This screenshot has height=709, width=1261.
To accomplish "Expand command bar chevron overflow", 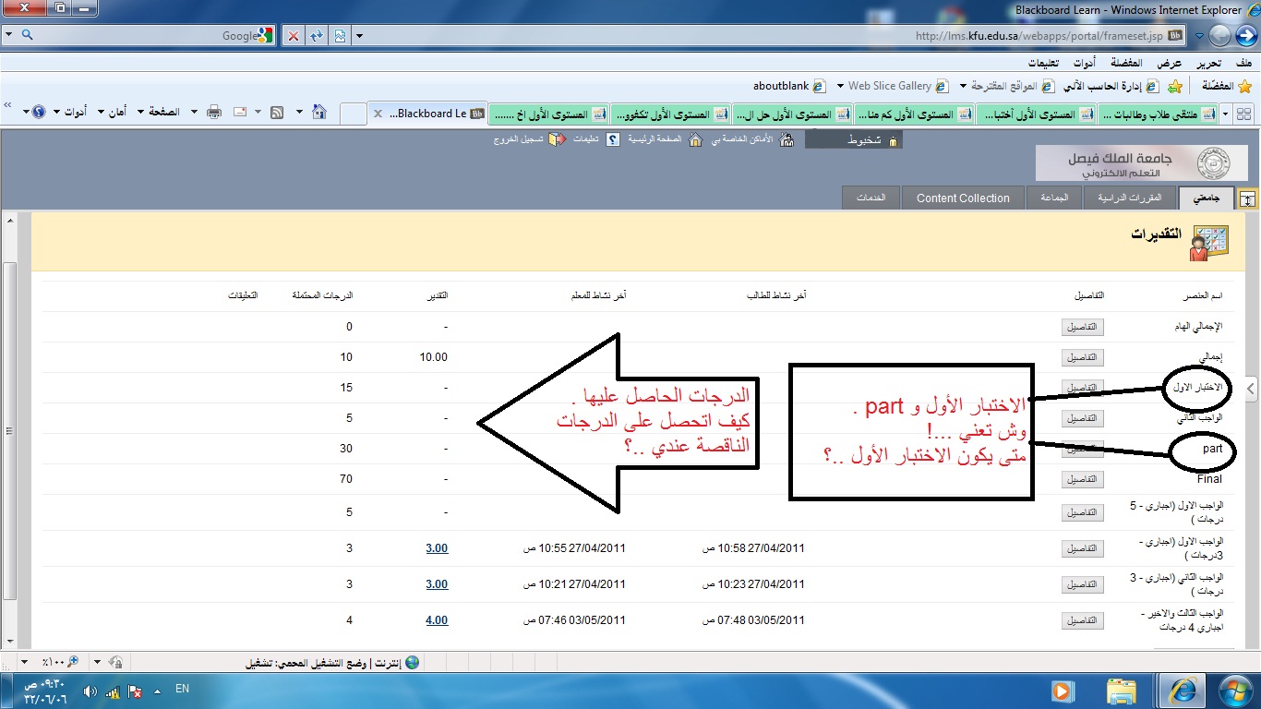I will click(x=8, y=106).
